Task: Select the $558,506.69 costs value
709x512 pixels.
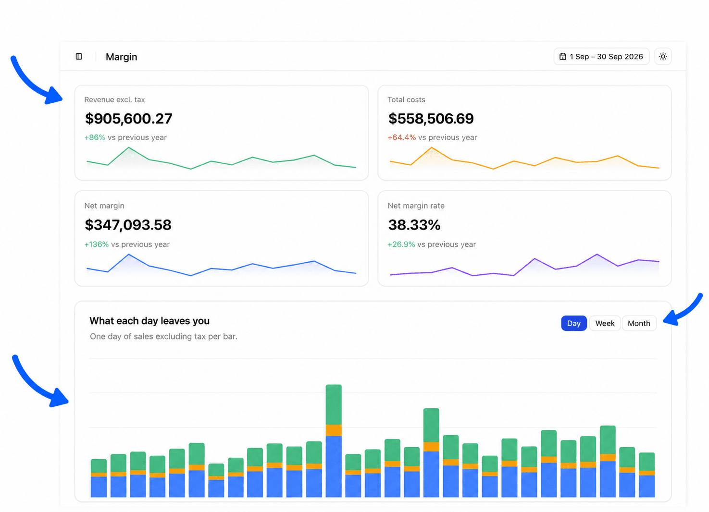Action: [431, 119]
